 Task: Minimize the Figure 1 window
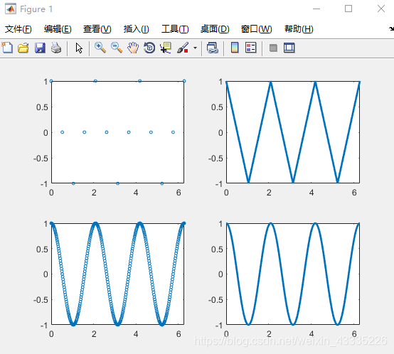[316, 9]
